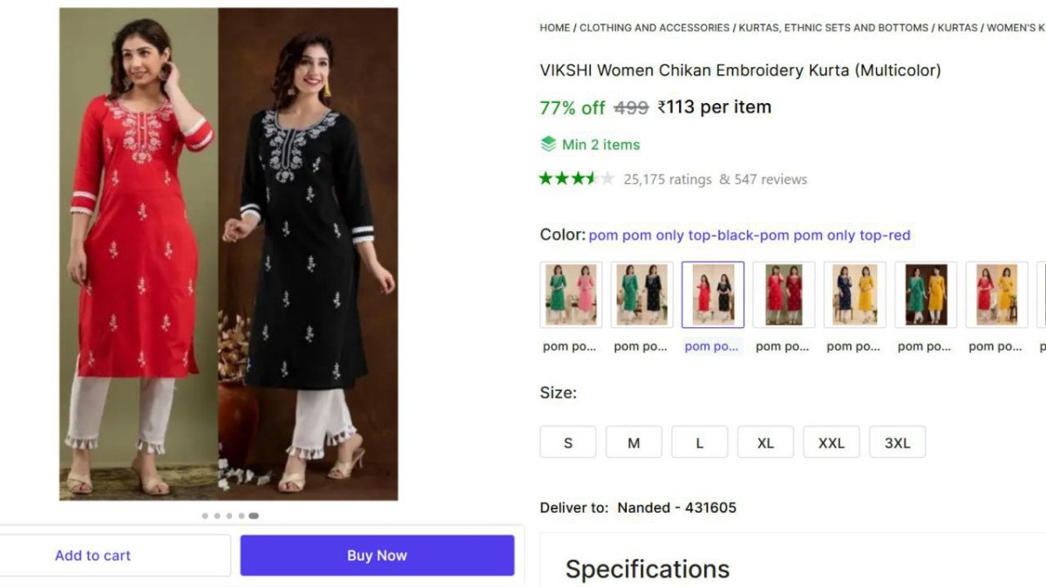The height and width of the screenshot is (587, 1046).
Task: Open Clothing and Accessories breadcrumb link
Action: tap(655, 28)
